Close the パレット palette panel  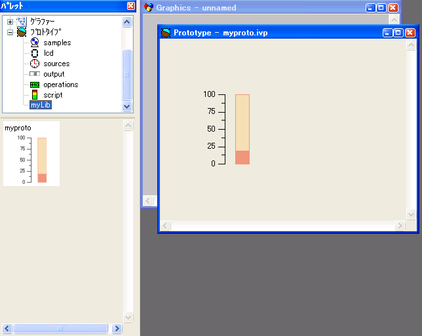coord(131,6)
